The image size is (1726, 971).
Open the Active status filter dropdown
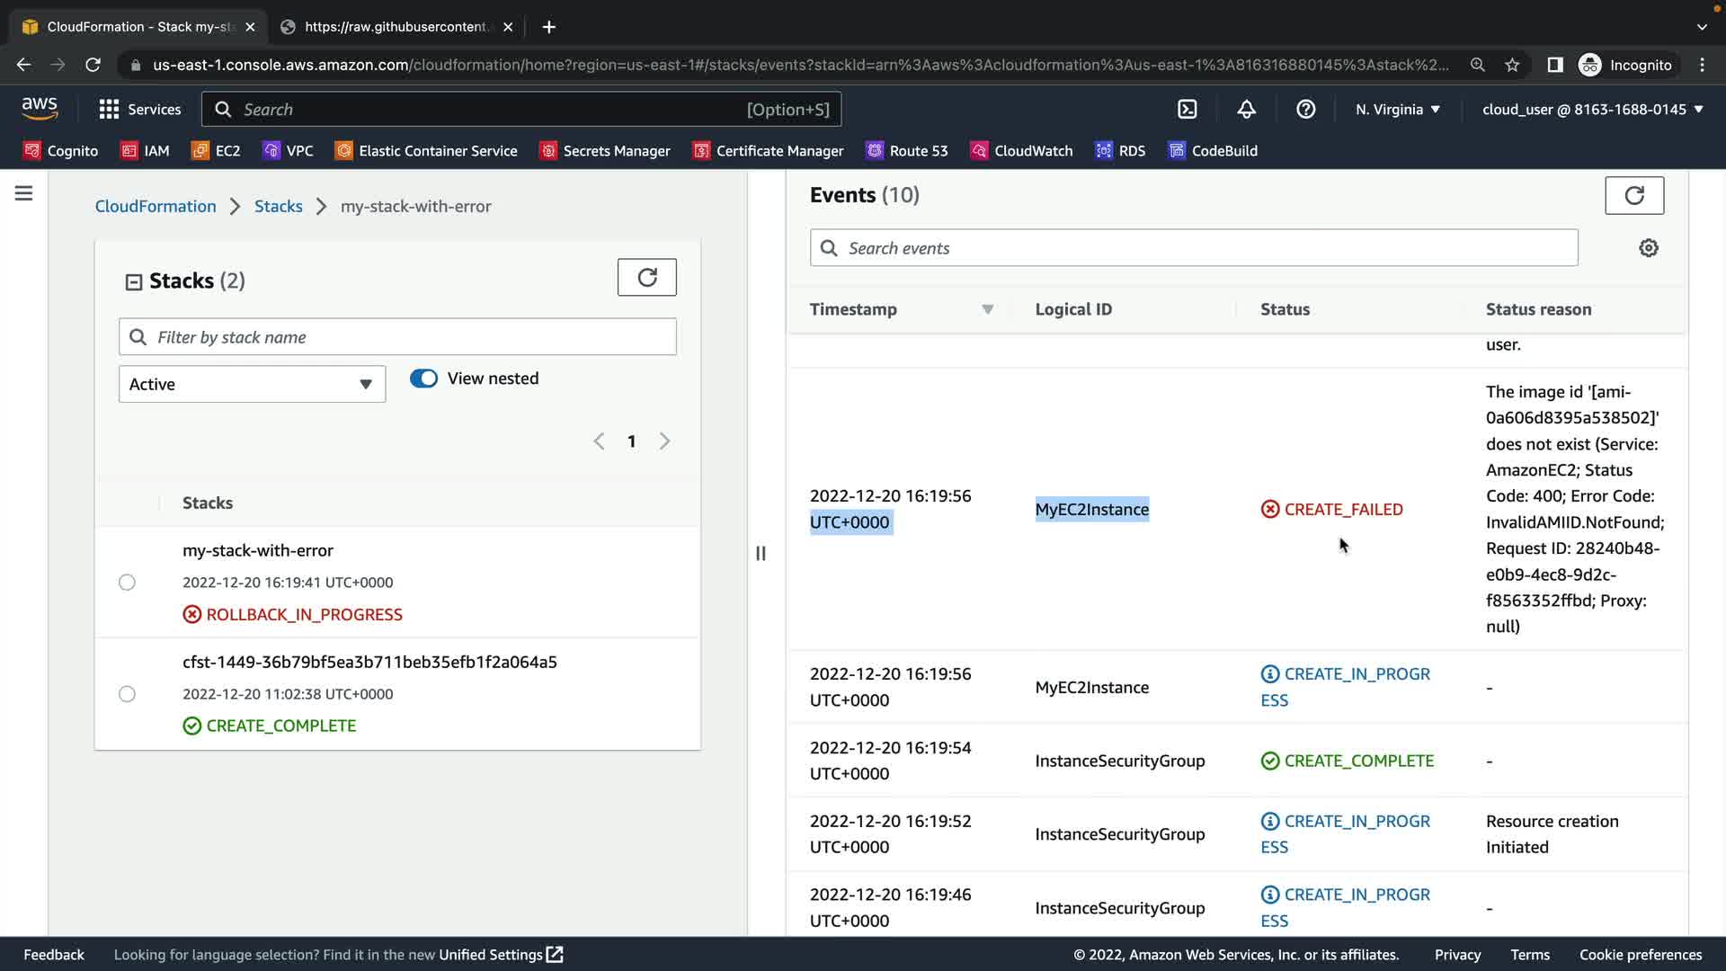(252, 384)
